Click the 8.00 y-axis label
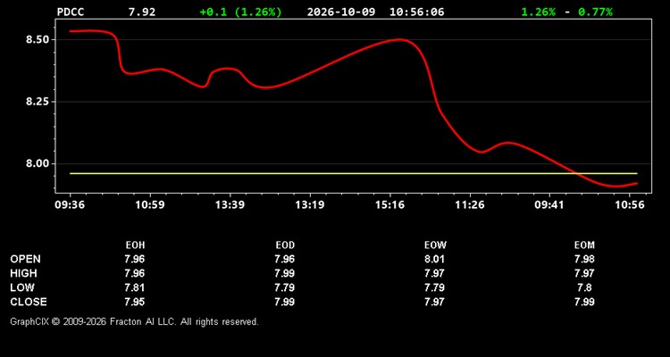Screen dimensions: 670x357 pos(38,163)
